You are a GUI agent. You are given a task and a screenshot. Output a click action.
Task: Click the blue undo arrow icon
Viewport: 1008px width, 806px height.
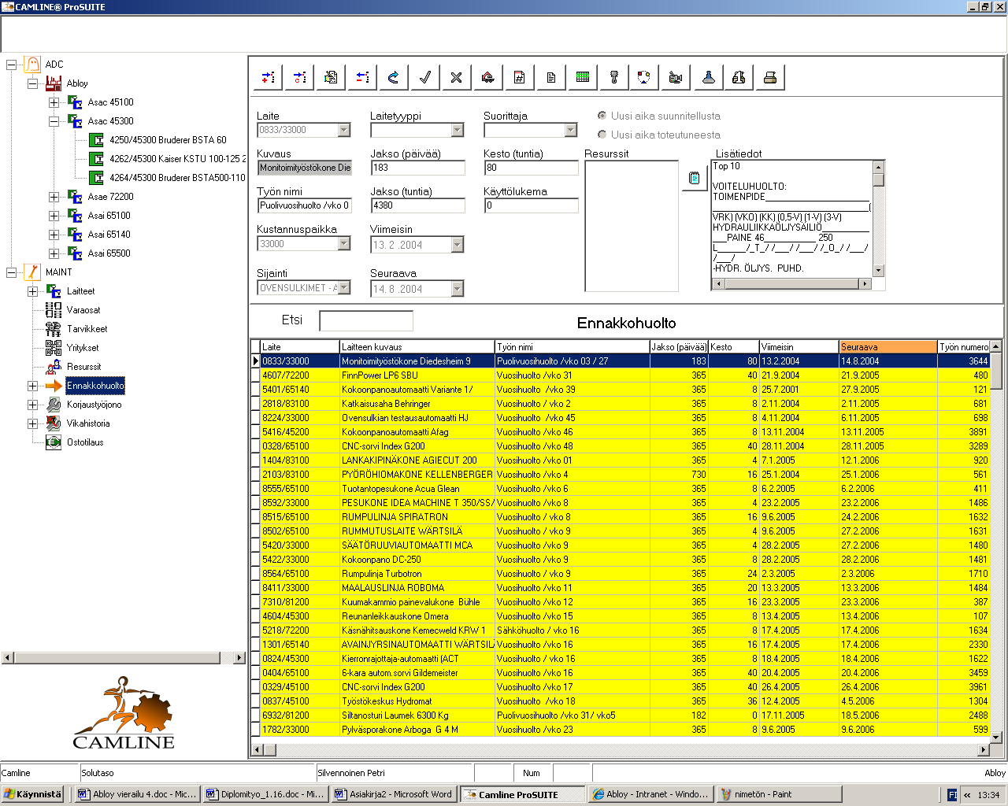click(394, 77)
